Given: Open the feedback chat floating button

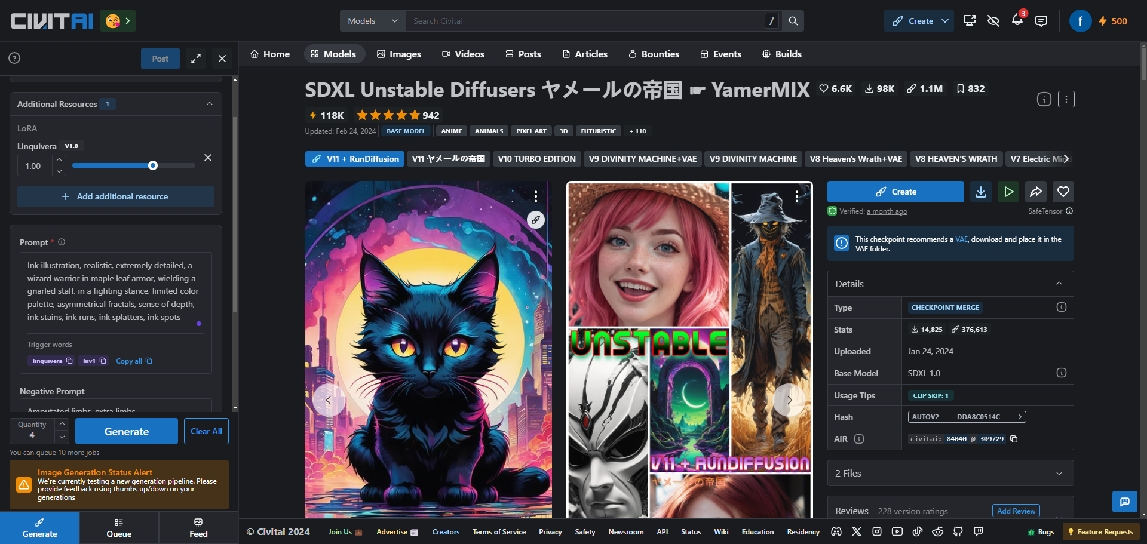Looking at the screenshot, I should [x=1124, y=502].
